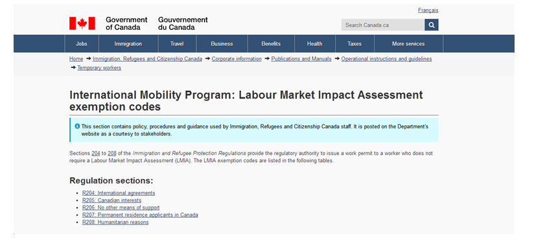The height and width of the screenshot is (238, 534).
Task: Jump to R205: Canadian interests
Action: pos(111,200)
